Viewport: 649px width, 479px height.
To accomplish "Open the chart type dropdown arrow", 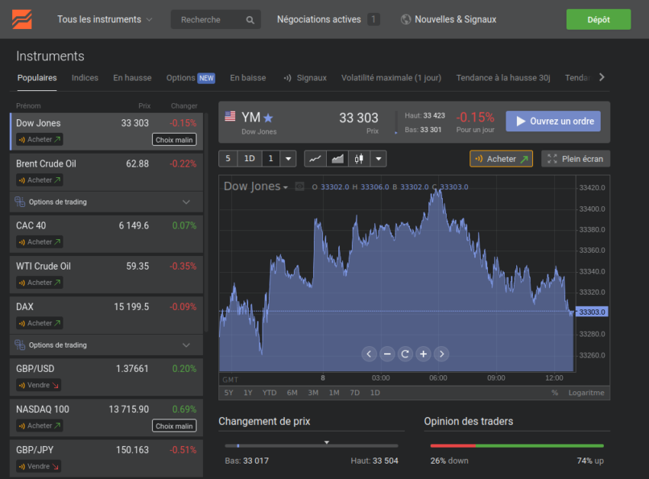I will pos(378,158).
